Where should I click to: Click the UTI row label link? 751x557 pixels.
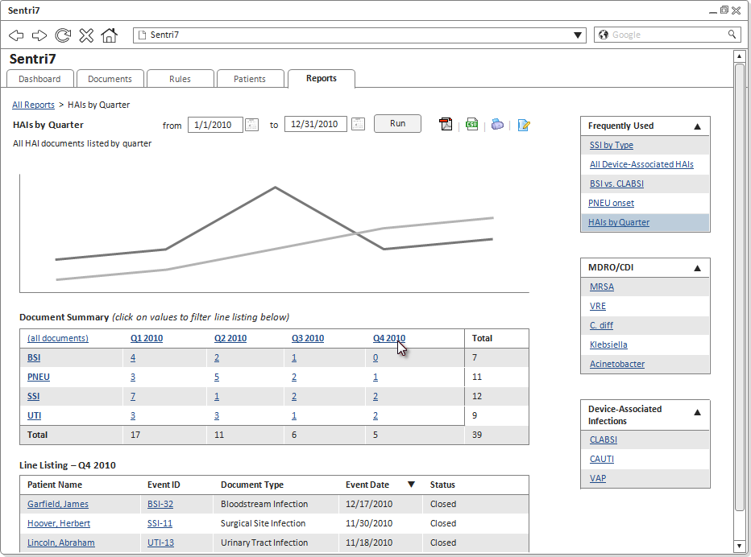(x=34, y=415)
